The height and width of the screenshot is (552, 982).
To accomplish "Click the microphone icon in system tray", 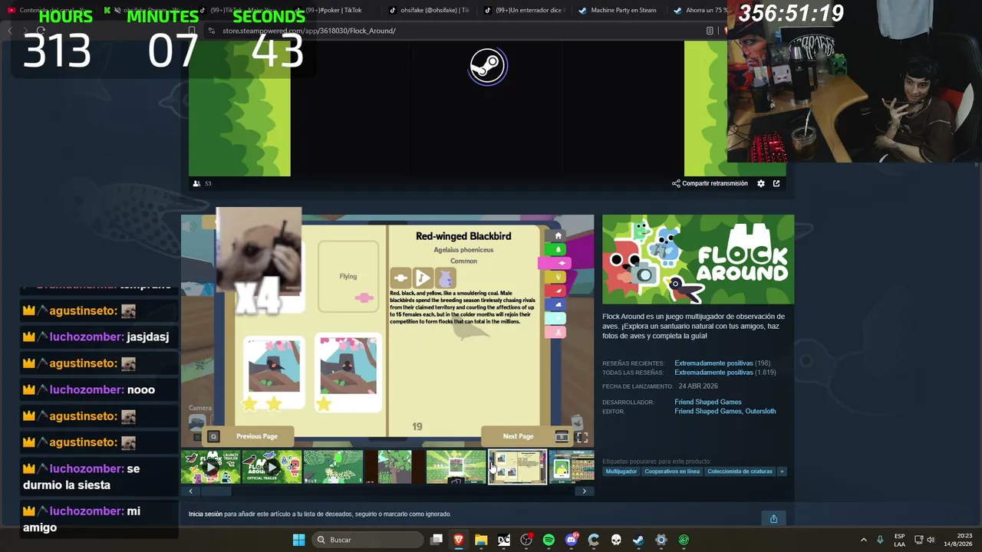I will (880, 540).
